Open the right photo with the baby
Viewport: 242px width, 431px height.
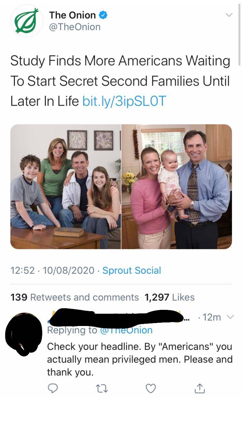coord(177,186)
